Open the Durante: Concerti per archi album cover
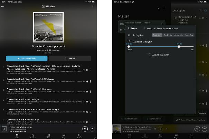209x139 pixels. tap(48, 27)
